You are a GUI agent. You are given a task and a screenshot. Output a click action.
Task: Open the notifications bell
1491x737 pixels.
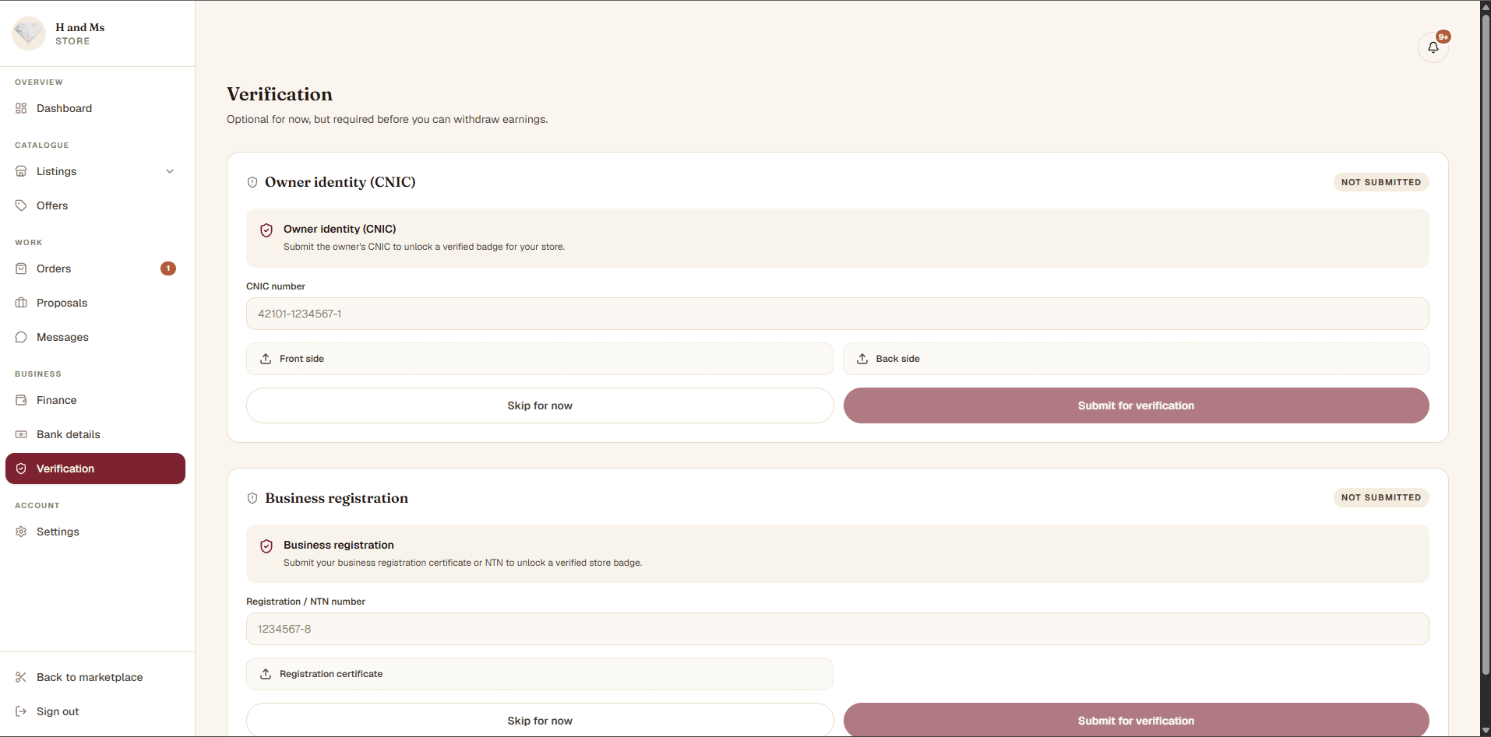(1433, 47)
